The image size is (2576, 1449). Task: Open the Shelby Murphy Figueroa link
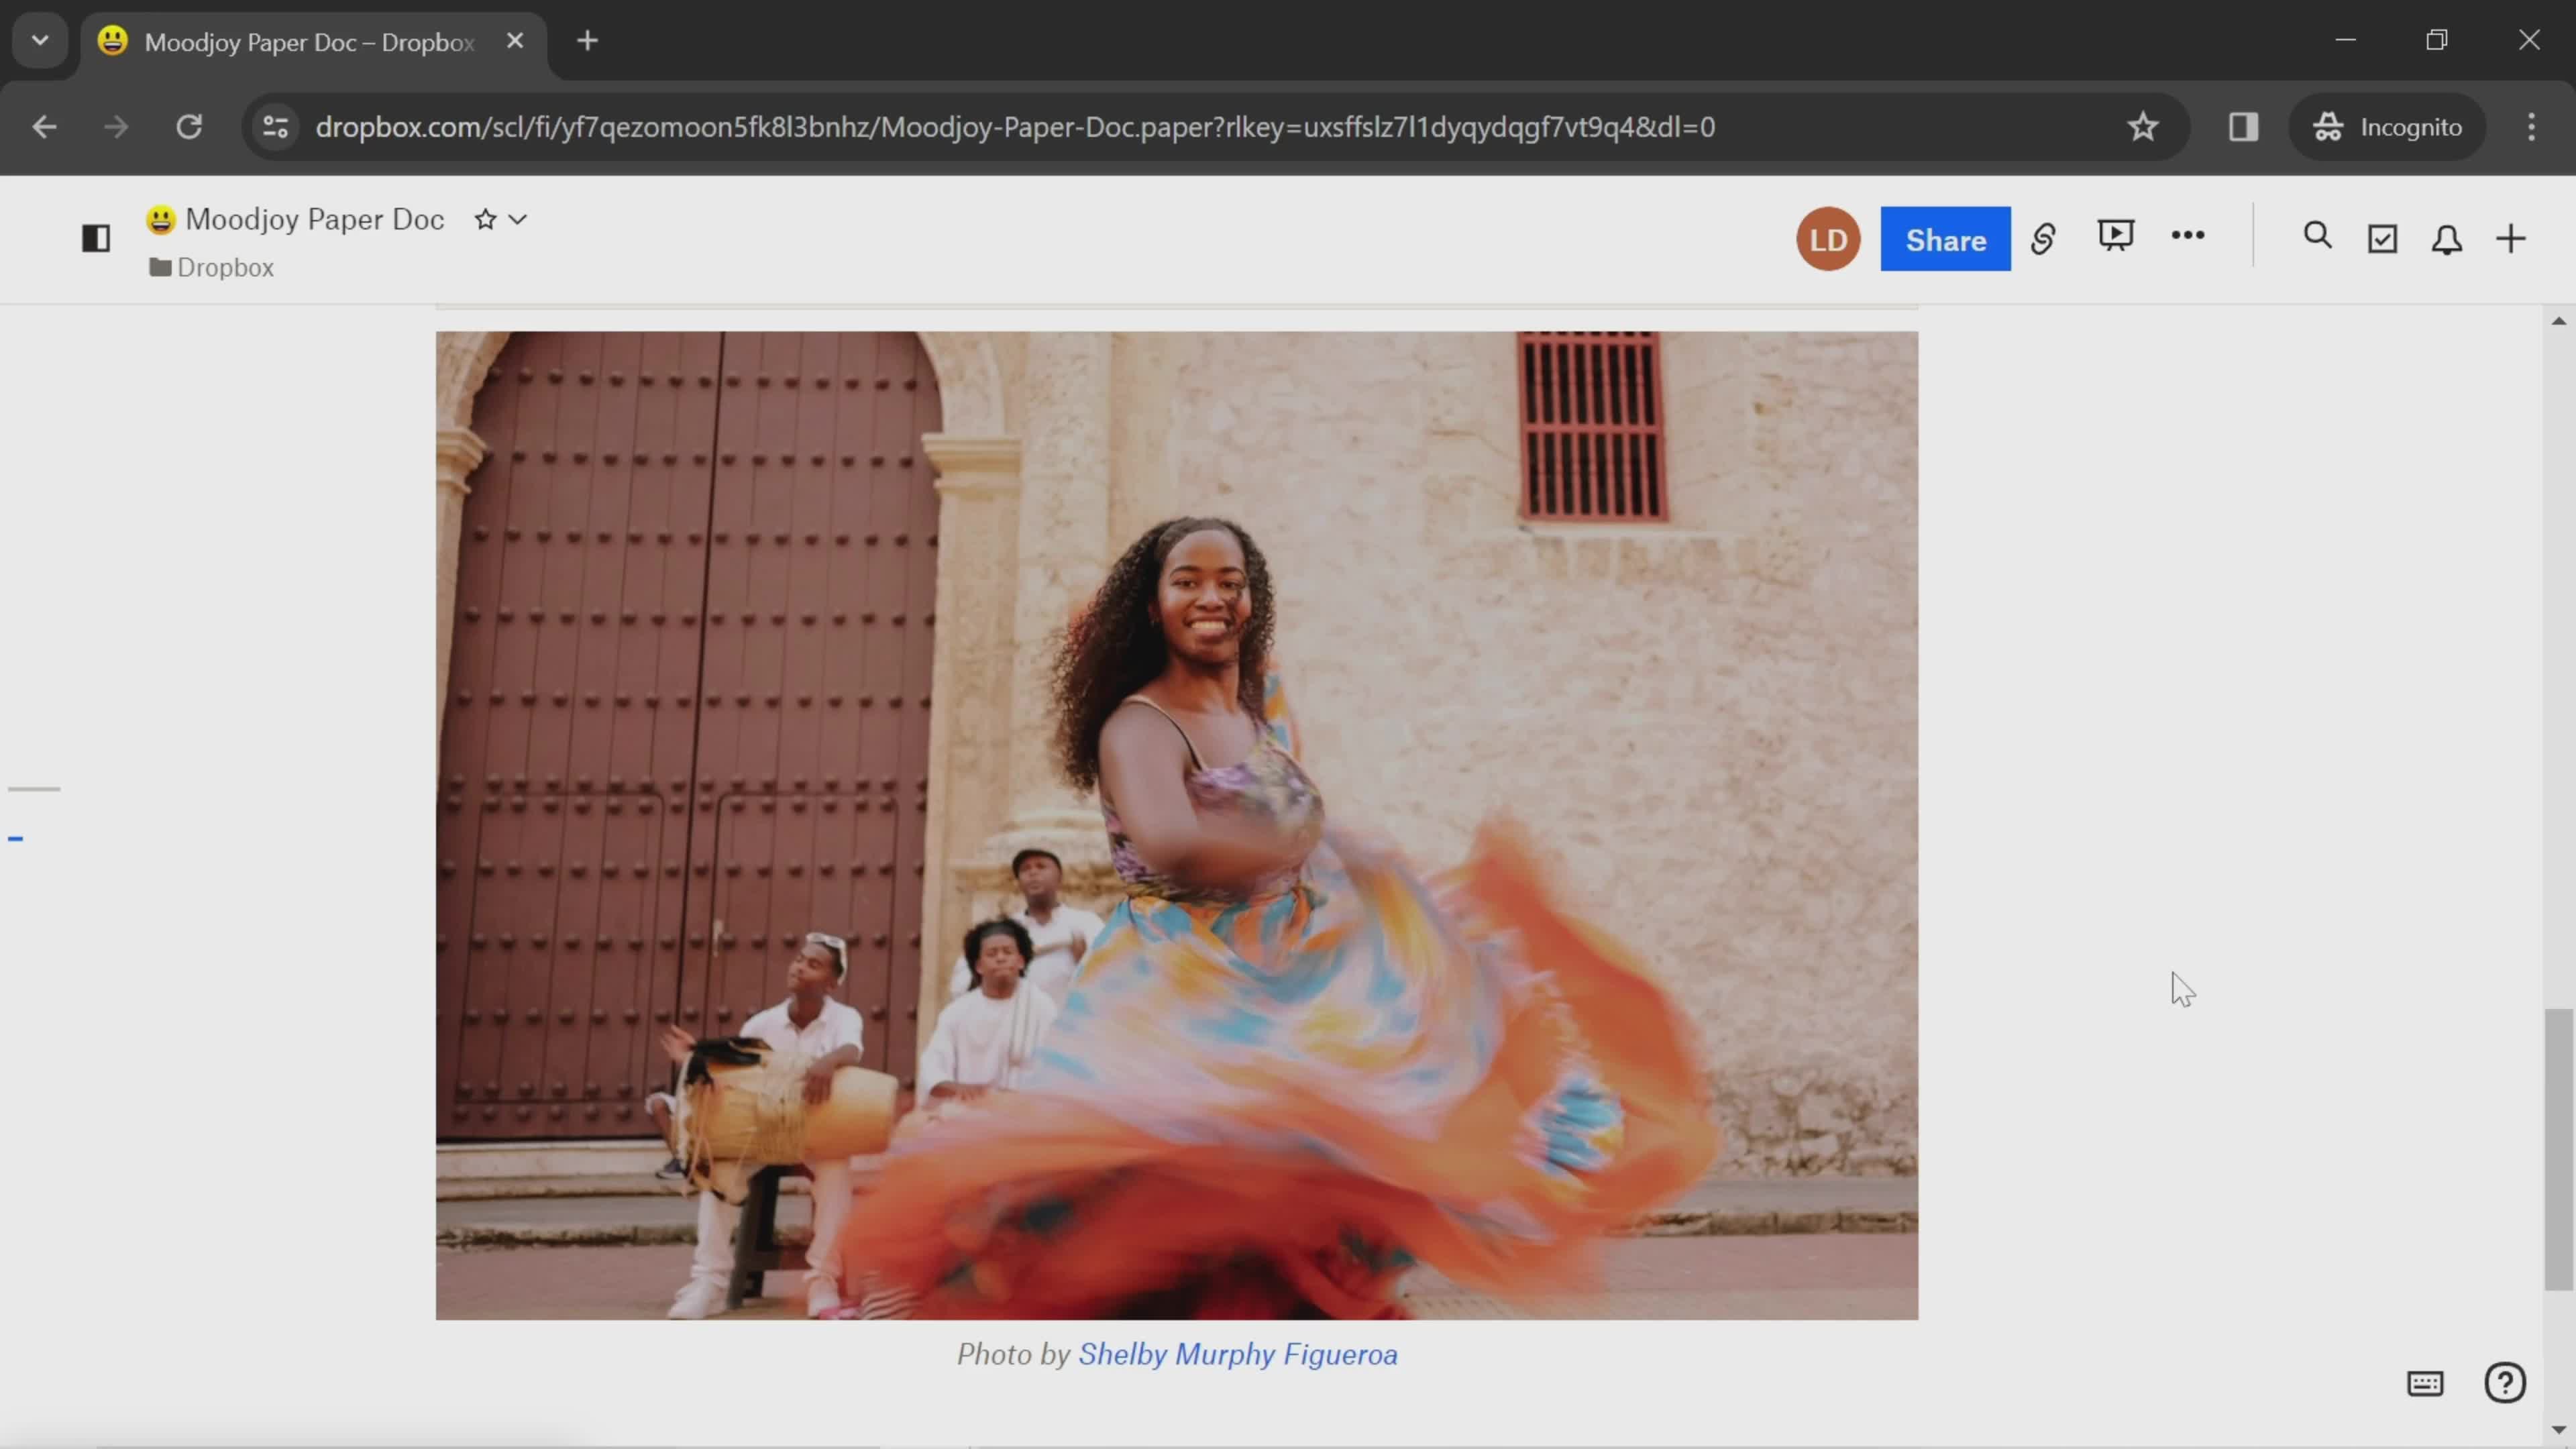[x=1238, y=1354]
